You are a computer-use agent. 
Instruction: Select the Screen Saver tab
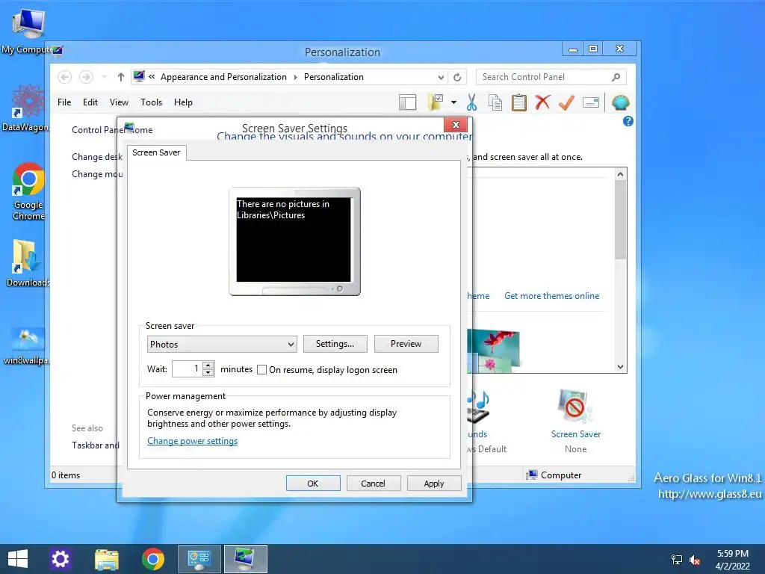(x=156, y=152)
